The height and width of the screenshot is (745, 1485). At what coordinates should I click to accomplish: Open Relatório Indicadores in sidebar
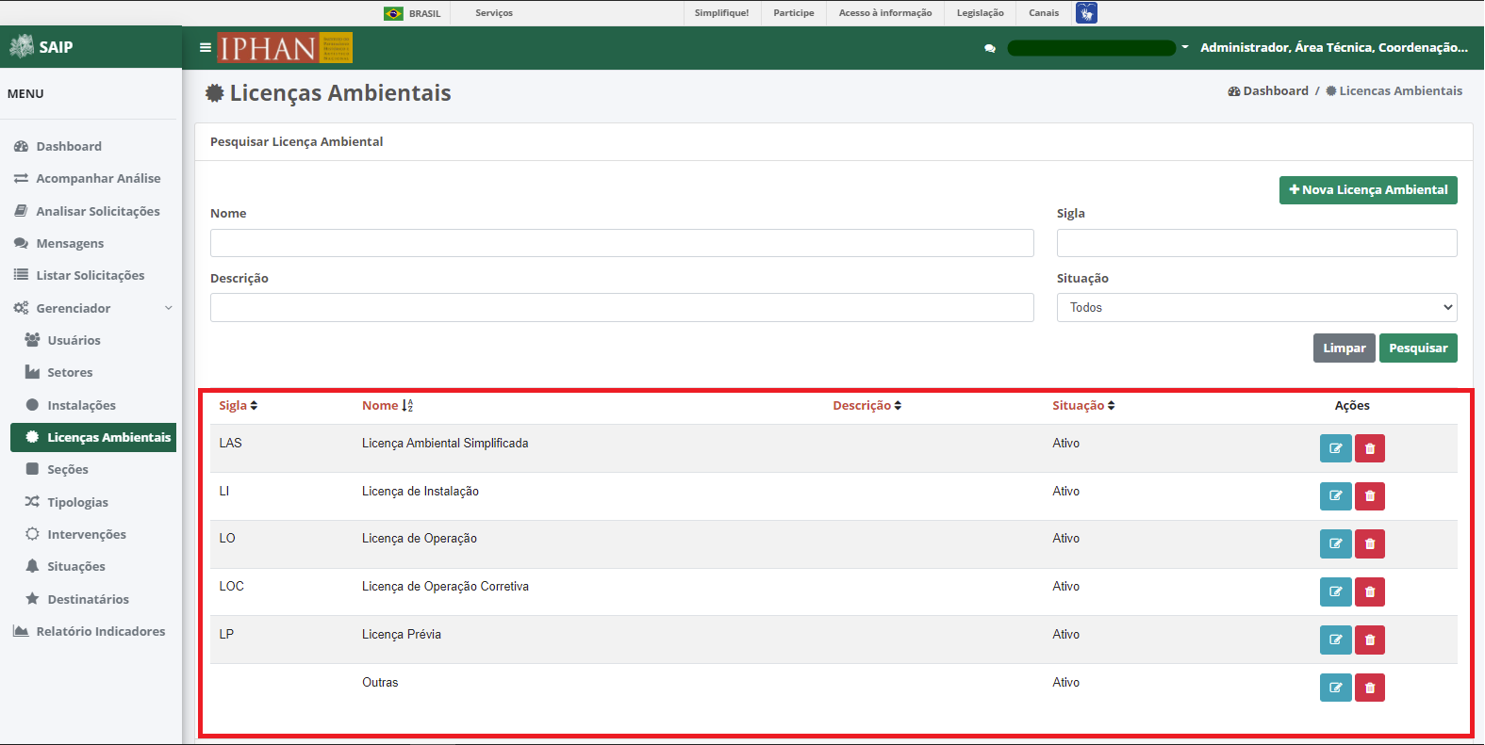point(100,631)
